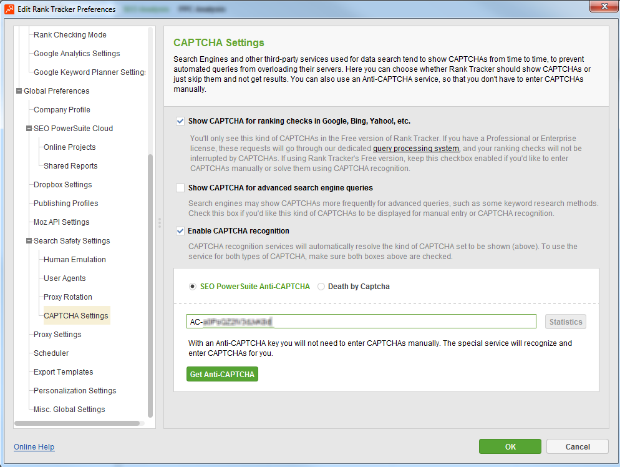Toggle Enable CAPTCHA recognition checkbox
Image resolution: width=620 pixels, height=467 pixels.
pos(180,231)
